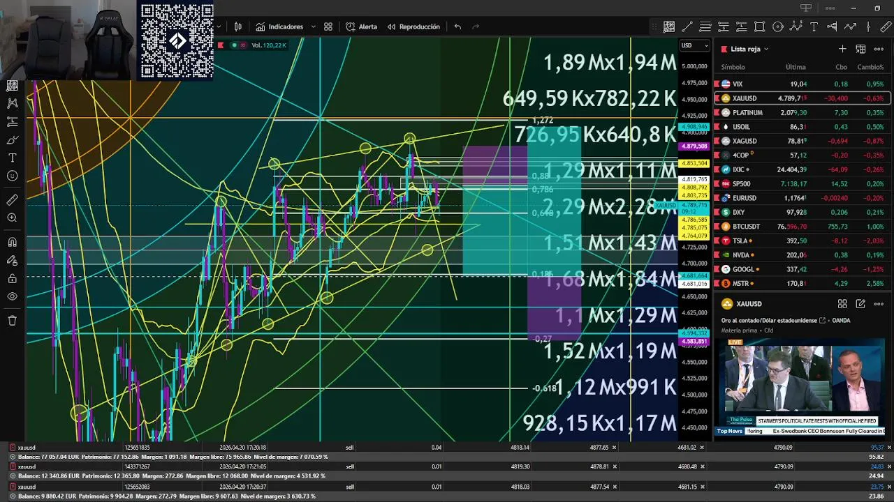
Task: Open the watchlist more options menu
Action: pos(879,49)
